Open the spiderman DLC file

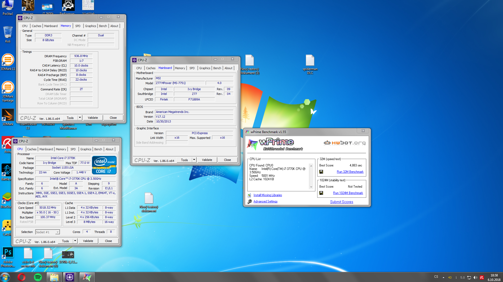click(310, 64)
